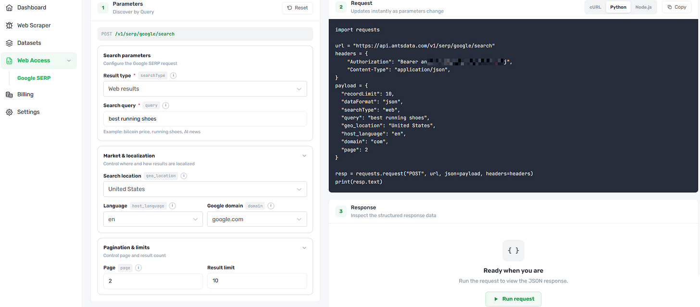Click info icon next to searchType
The width and height of the screenshot is (700, 307).
(174, 75)
